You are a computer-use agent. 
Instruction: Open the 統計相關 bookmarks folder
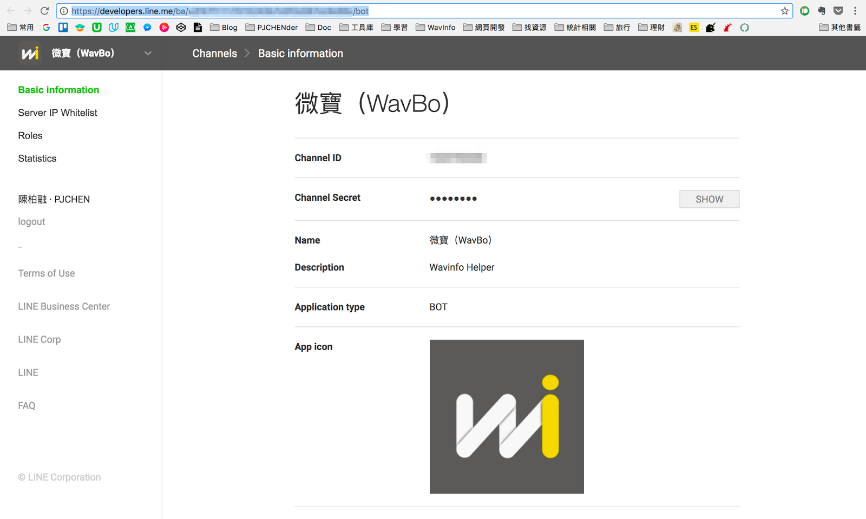(575, 27)
